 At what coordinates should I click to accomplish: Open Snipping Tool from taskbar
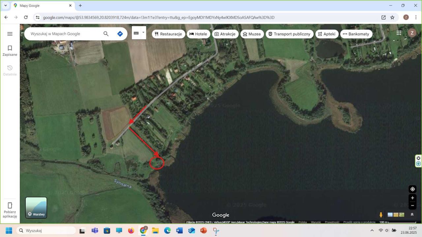pyautogui.click(x=216, y=230)
